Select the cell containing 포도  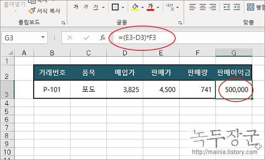[x=88, y=90]
